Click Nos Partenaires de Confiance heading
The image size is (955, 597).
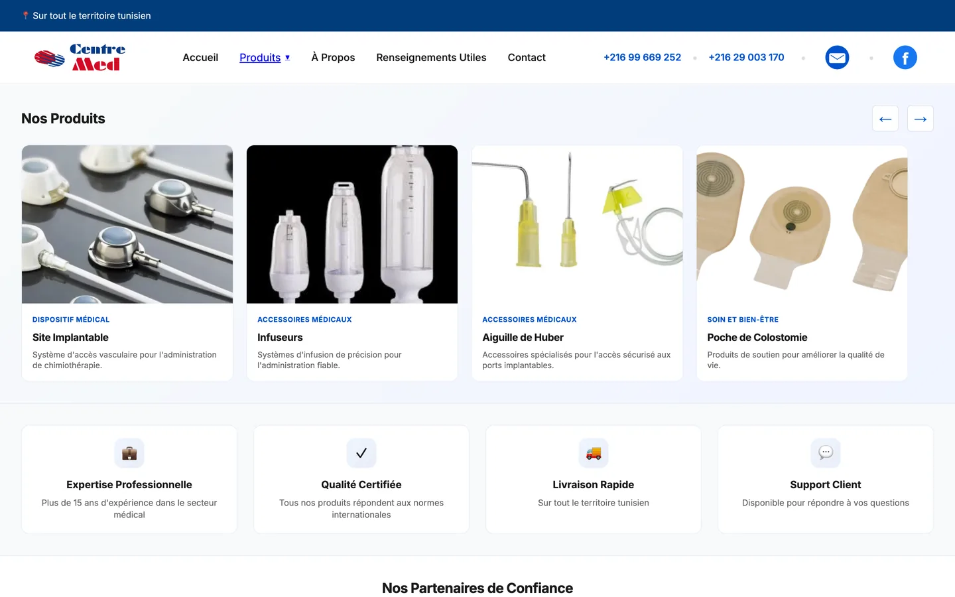pos(477,588)
